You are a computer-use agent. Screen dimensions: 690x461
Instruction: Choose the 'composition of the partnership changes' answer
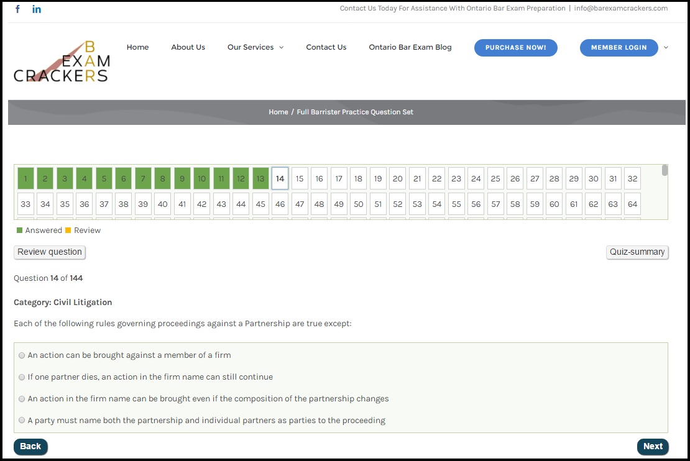(x=22, y=399)
